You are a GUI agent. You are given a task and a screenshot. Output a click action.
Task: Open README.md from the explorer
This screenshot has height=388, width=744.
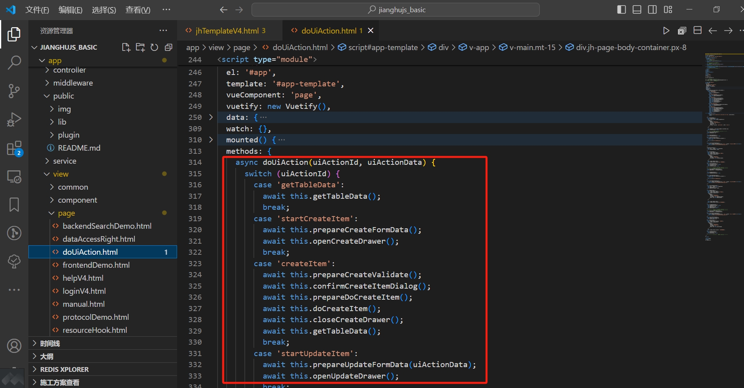tap(79, 148)
